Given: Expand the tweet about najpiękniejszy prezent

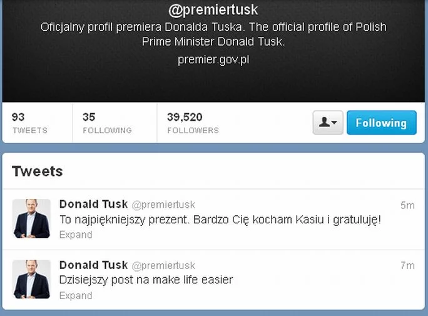Looking at the screenshot, I should point(76,235).
